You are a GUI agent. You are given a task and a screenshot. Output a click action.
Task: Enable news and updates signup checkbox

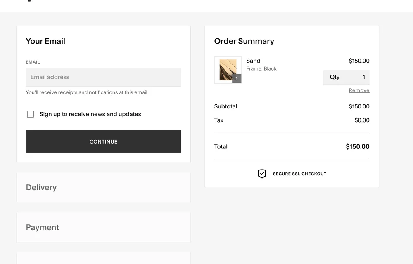[31, 114]
